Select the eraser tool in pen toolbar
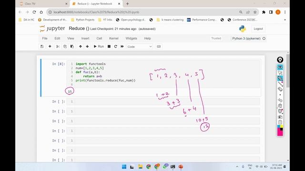Screen dimensions: 305x171 pos(280,89)
